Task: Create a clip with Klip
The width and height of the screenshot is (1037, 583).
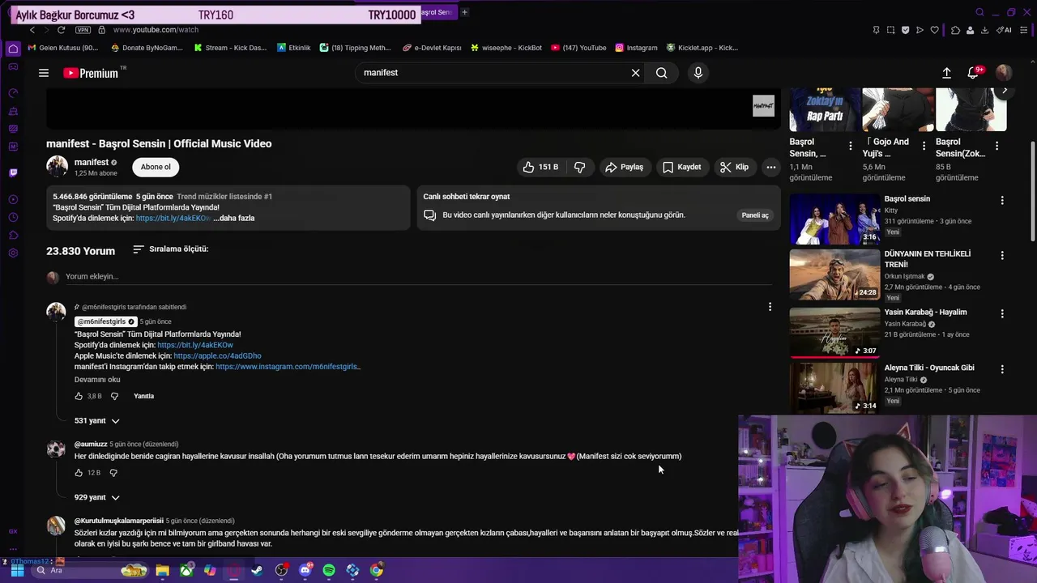Action: click(x=734, y=167)
